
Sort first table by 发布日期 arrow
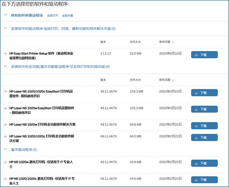[x=173, y=42]
